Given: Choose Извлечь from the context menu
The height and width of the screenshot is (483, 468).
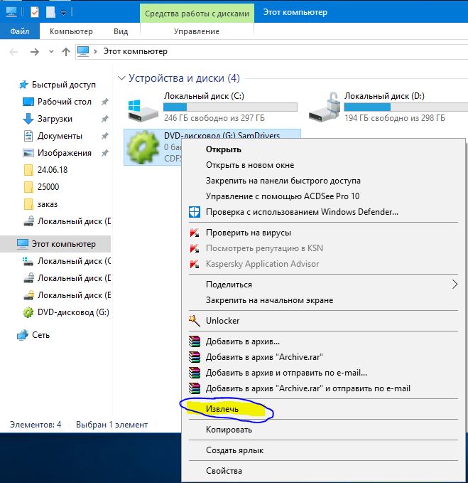Looking at the screenshot, I should 222,409.
